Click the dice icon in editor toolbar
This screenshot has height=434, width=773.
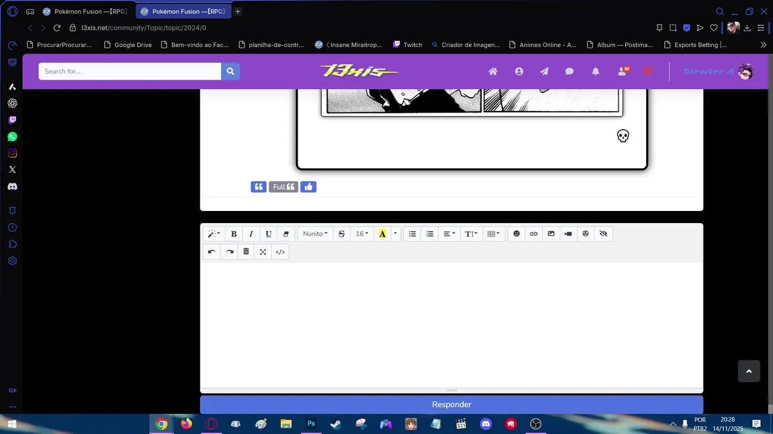(x=585, y=234)
